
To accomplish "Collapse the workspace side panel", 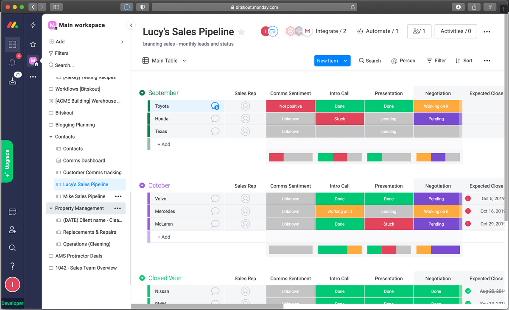I will point(131,25).
